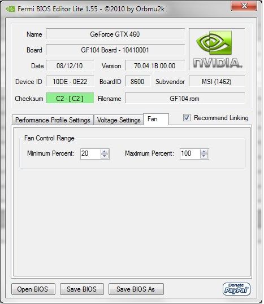Click the Save BIOS As button
The height and width of the screenshot is (304, 264).
(136, 289)
